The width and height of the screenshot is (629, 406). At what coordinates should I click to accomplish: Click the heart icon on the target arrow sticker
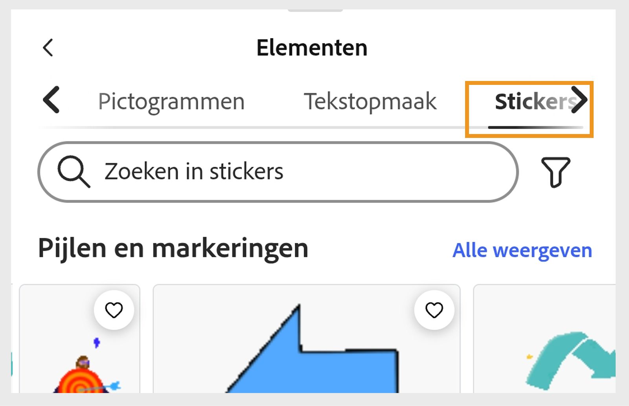click(x=114, y=310)
